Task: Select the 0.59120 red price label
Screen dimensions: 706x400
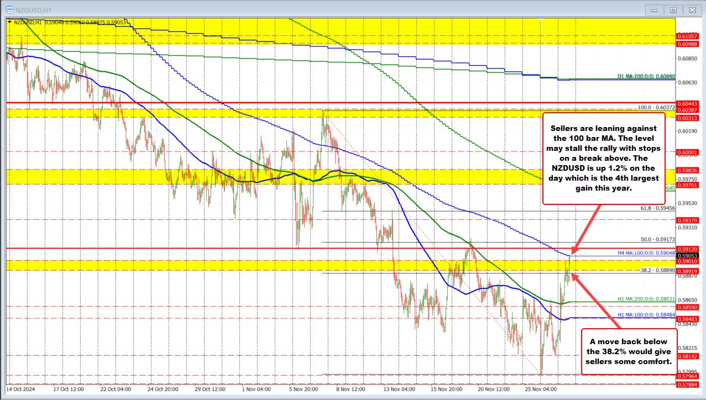Action: click(687, 249)
